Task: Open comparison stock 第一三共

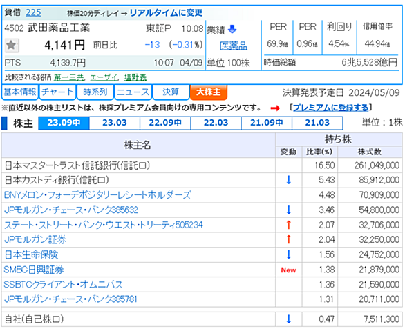Action: [69, 77]
